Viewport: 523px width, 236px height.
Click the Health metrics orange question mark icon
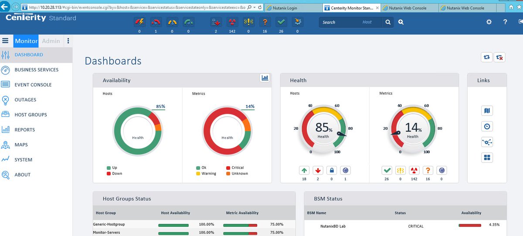point(428,171)
